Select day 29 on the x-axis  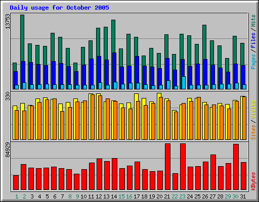(228, 196)
